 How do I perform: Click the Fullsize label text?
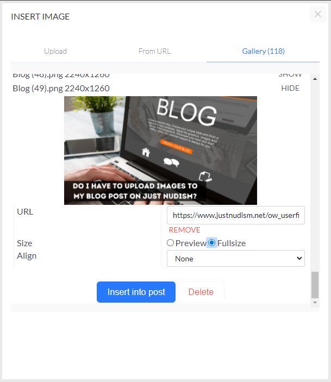[232, 243]
